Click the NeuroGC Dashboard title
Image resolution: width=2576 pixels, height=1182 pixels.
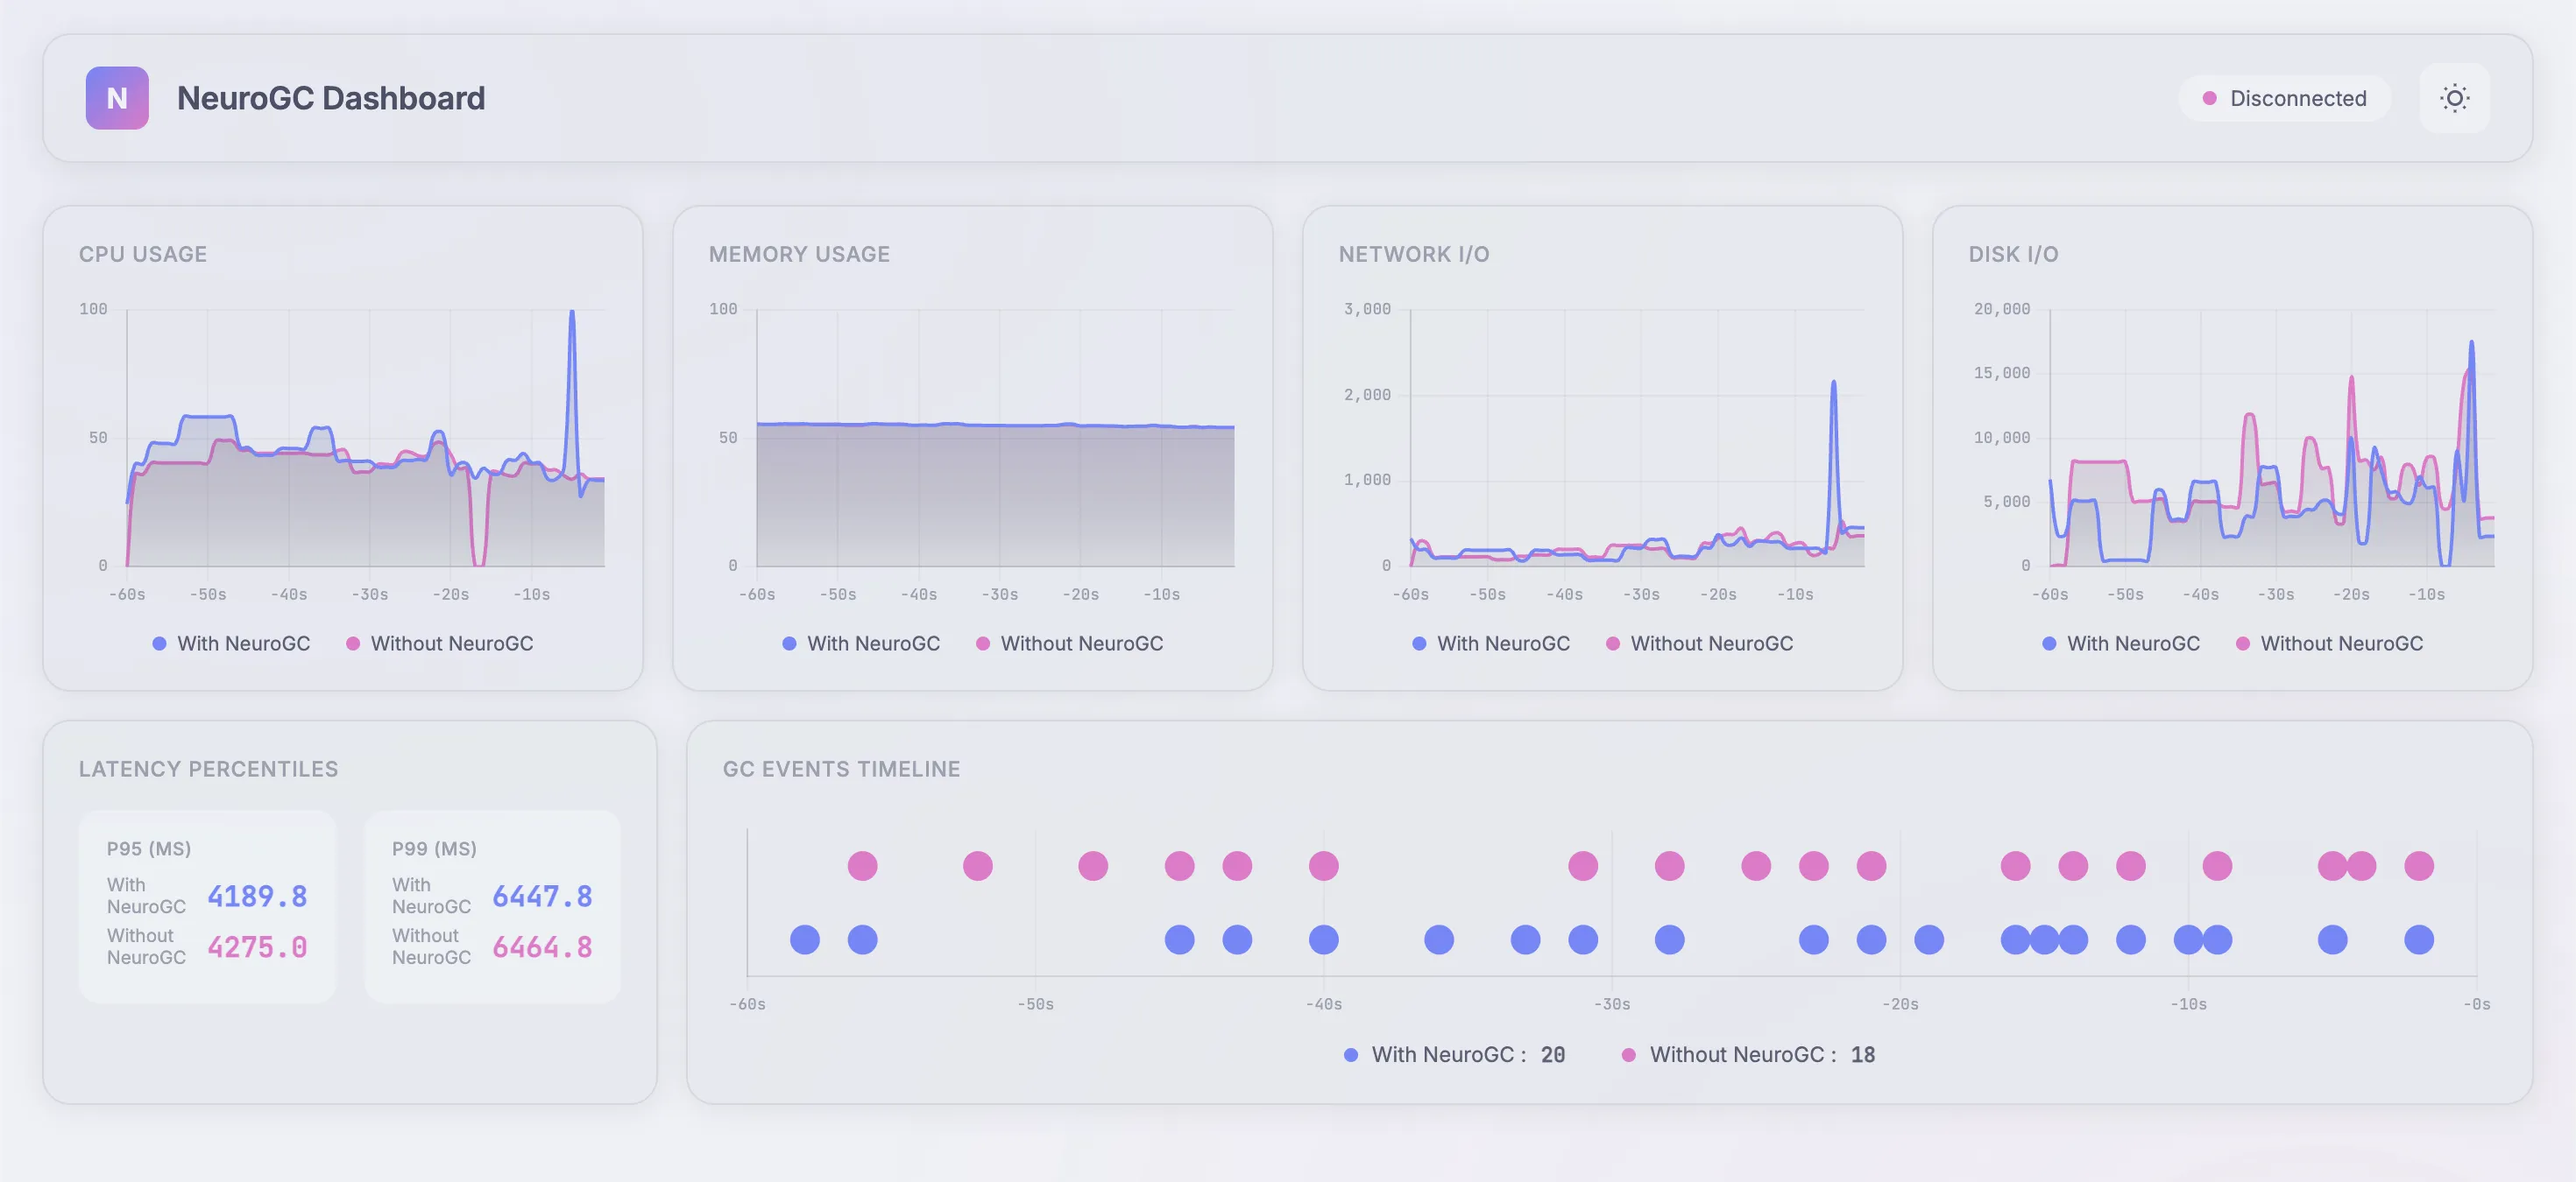[330, 98]
